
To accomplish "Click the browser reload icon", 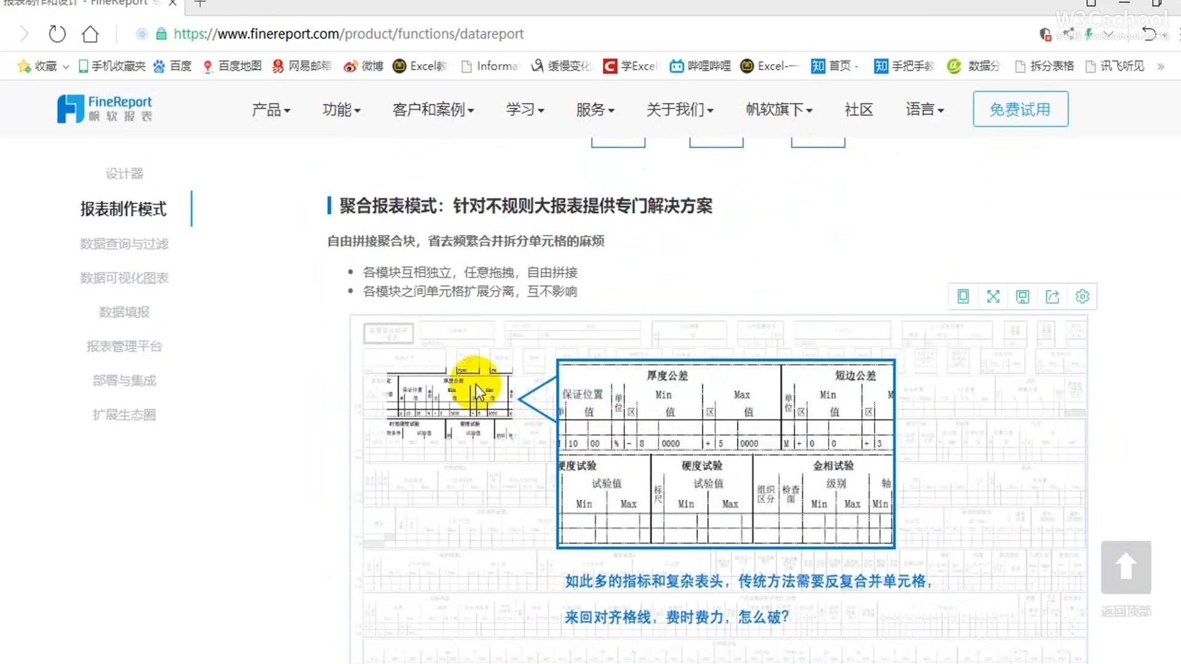I will pyautogui.click(x=57, y=34).
